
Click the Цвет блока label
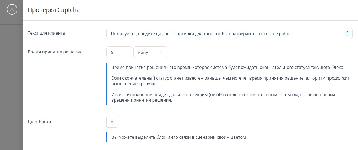(x=39, y=122)
